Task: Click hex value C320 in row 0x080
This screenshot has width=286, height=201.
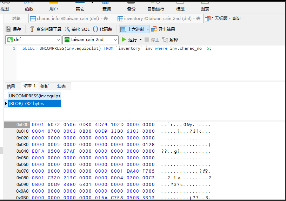Action: [x=54, y=178]
